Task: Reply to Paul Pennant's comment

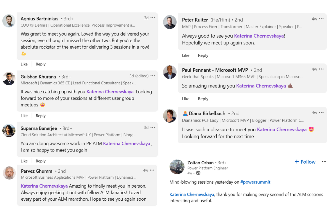Action: point(203,99)
